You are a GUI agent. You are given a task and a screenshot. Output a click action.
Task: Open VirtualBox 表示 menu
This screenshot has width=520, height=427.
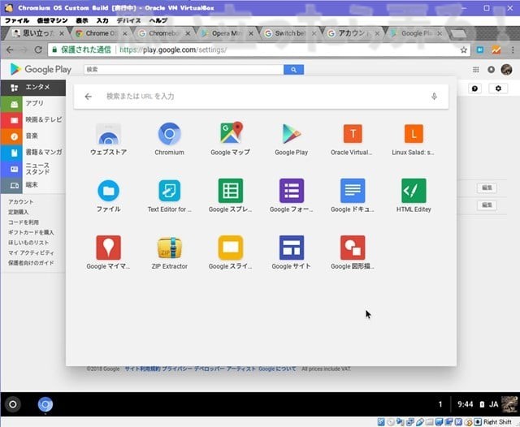pos(82,20)
